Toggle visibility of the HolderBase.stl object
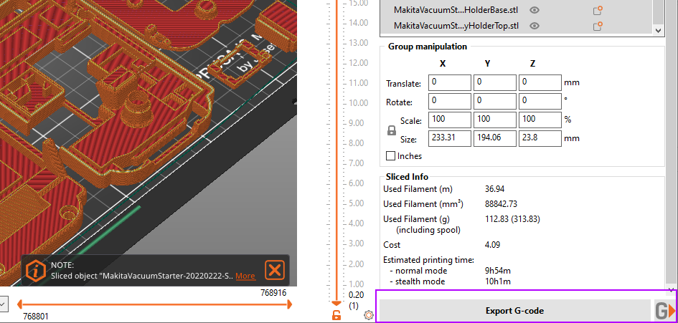 (x=534, y=10)
